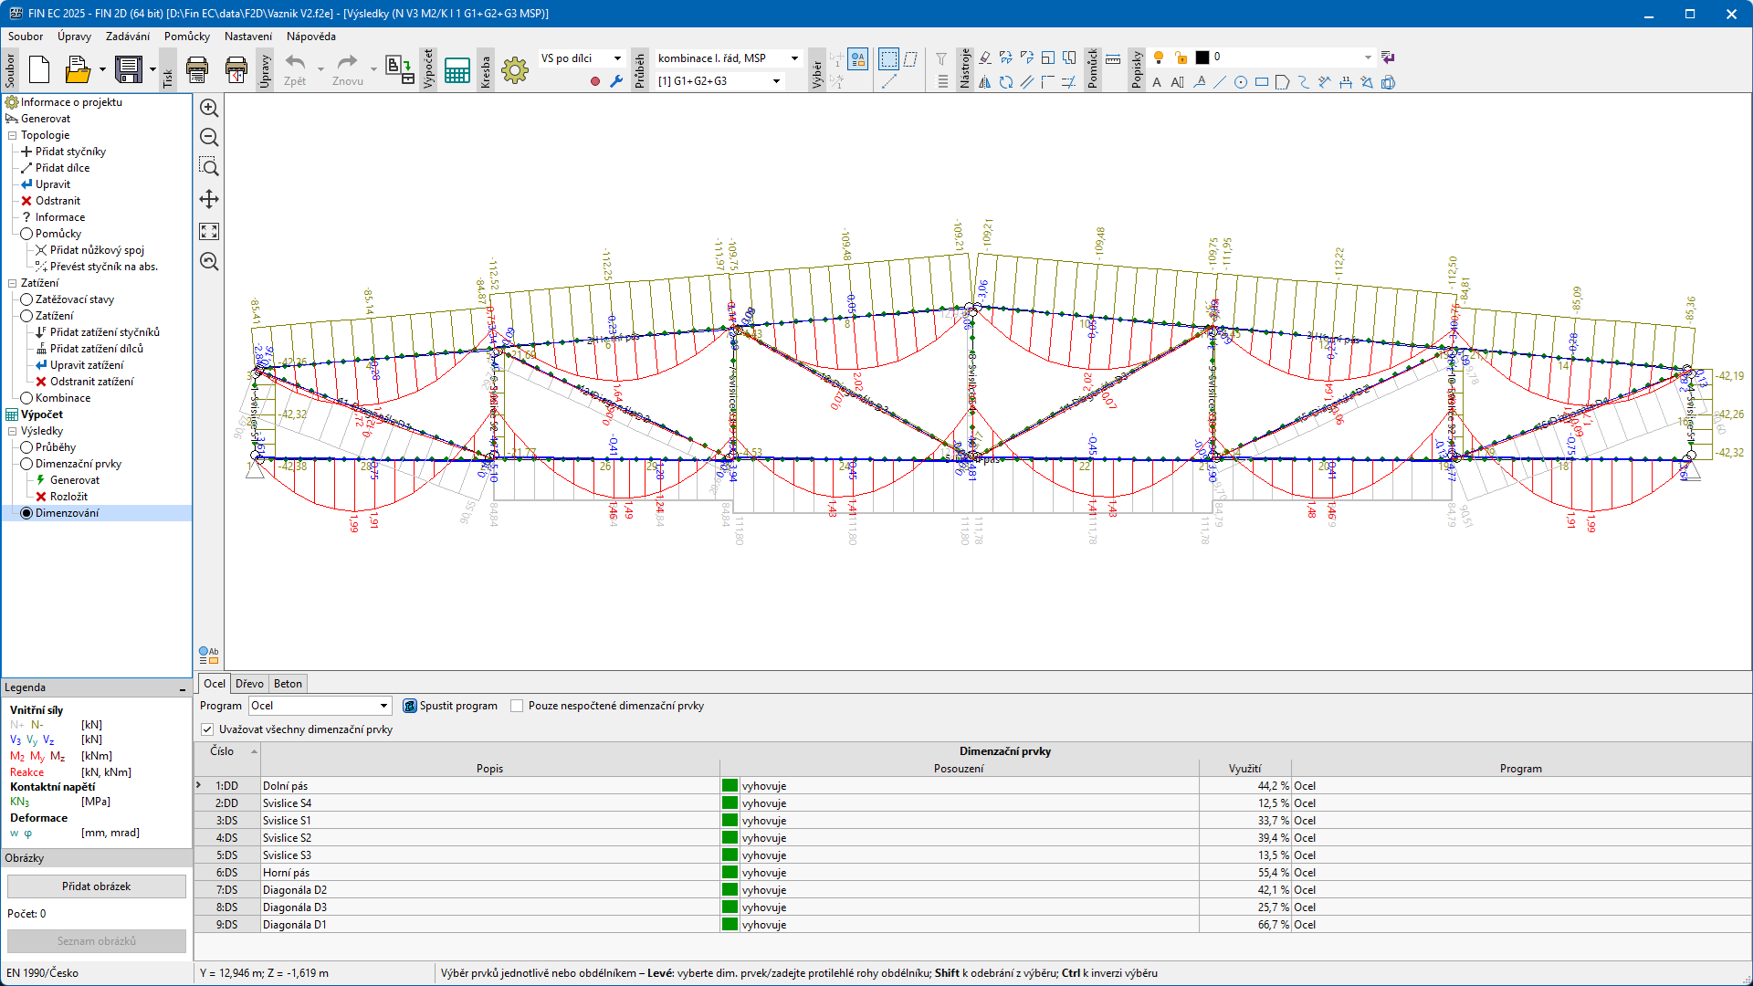Image resolution: width=1753 pixels, height=986 pixels.
Task: Click the eraser tool icon
Action: (x=985, y=58)
